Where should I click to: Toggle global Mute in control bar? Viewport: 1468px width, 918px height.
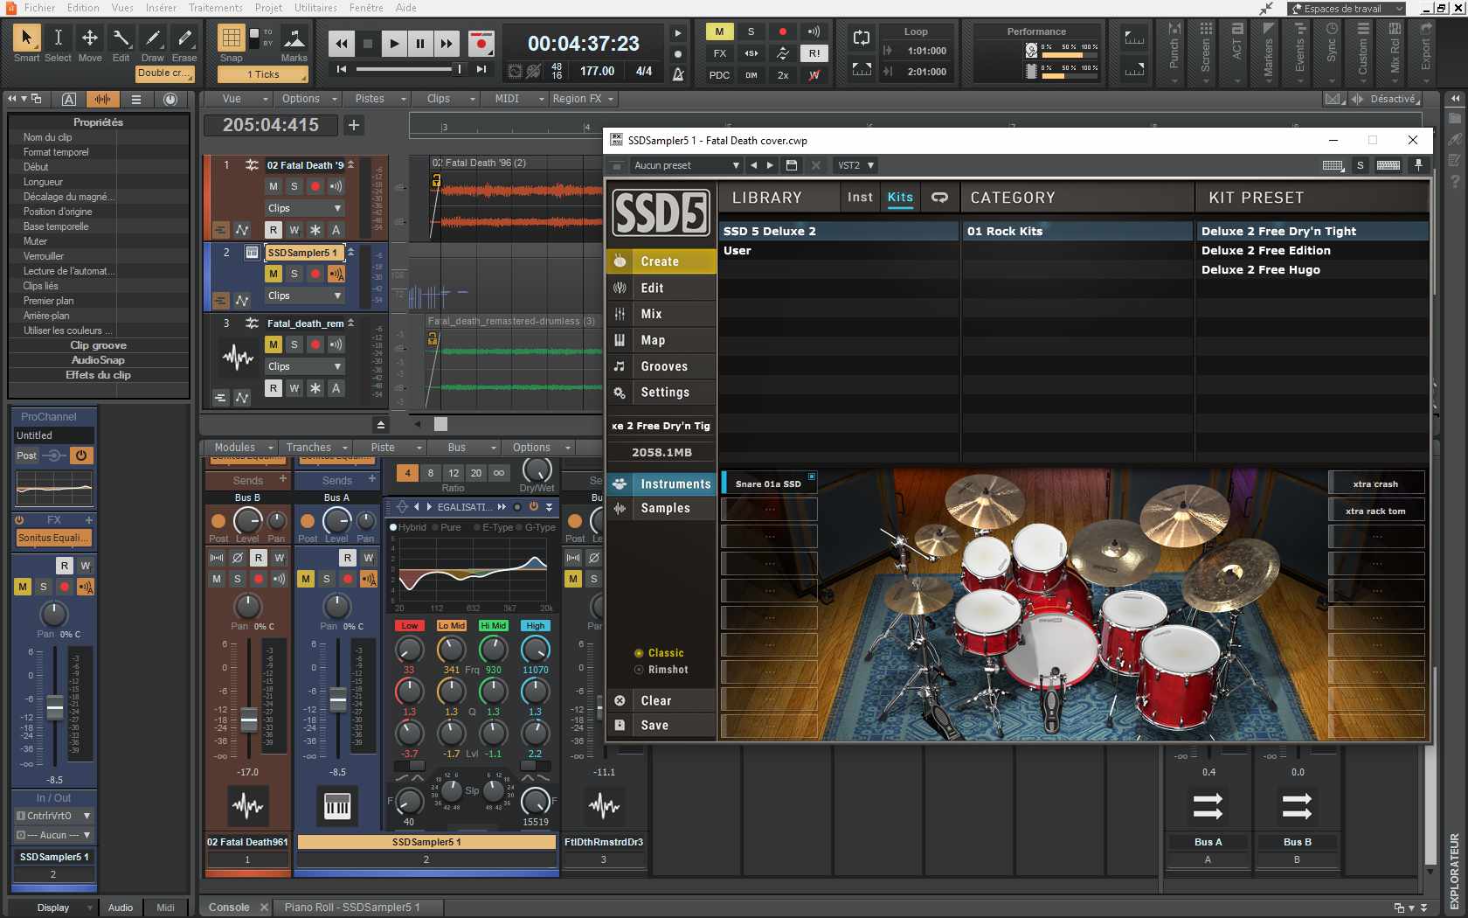coord(719,31)
